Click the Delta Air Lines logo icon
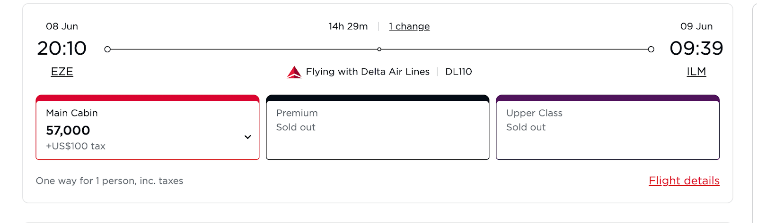The width and height of the screenshot is (757, 223). (x=294, y=72)
